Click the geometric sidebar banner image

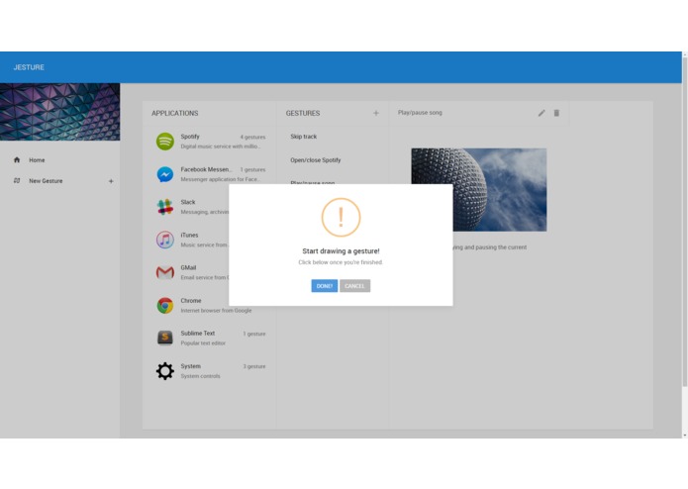click(x=59, y=112)
